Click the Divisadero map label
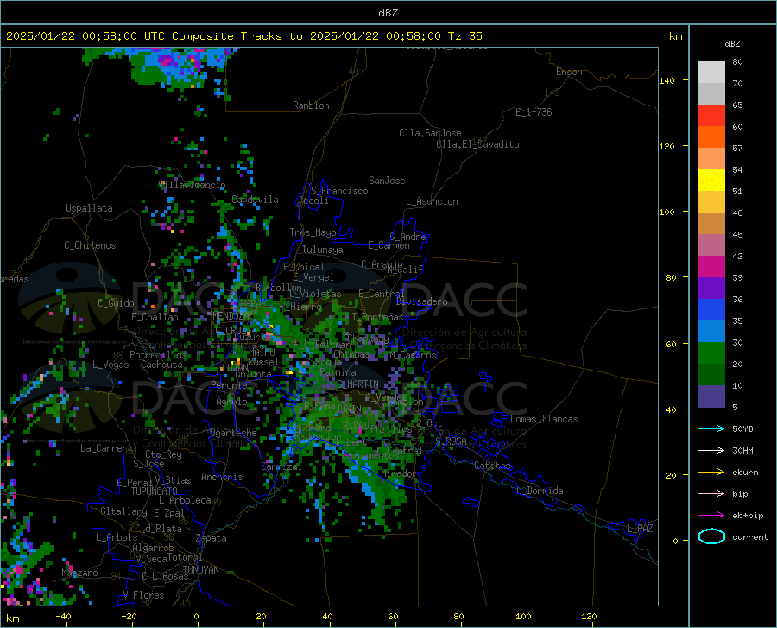This screenshot has width=777, height=628. (421, 301)
